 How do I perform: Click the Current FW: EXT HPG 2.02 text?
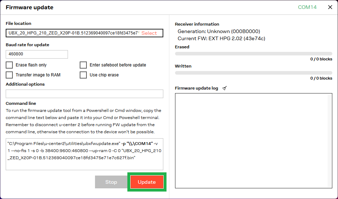[221, 38]
